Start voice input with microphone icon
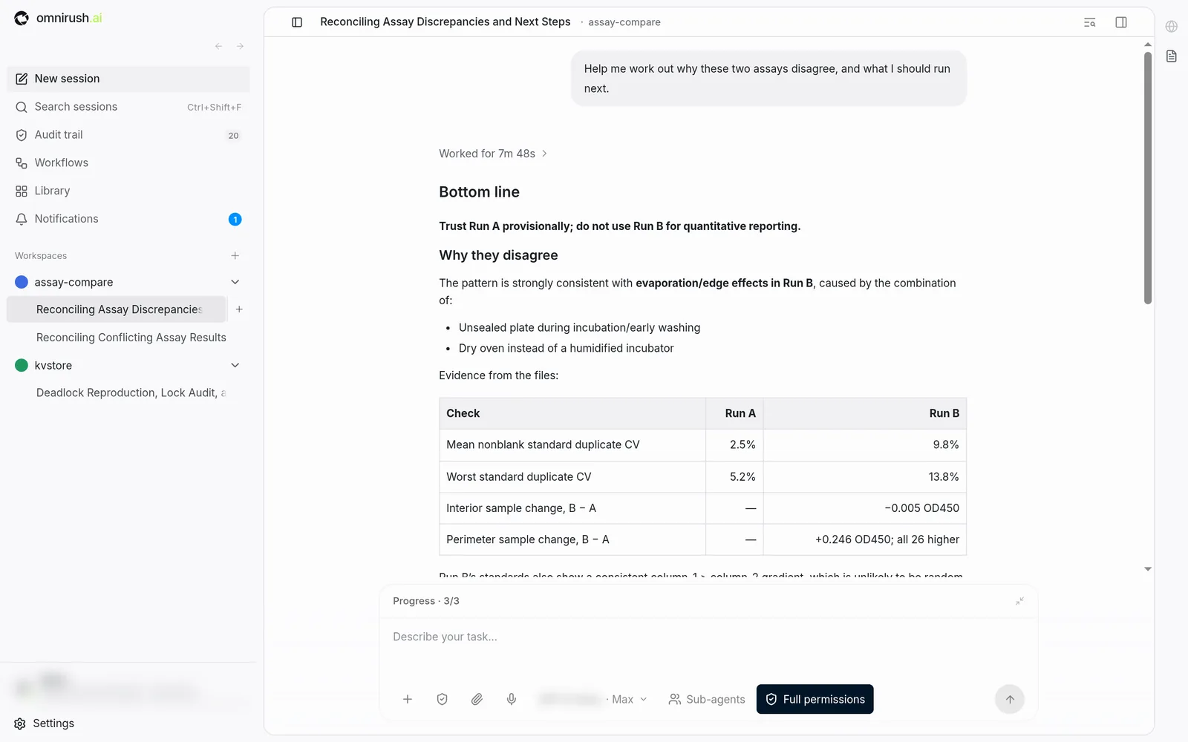This screenshot has width=1188, height=742. pyautogui.click(x=512, y=699)
